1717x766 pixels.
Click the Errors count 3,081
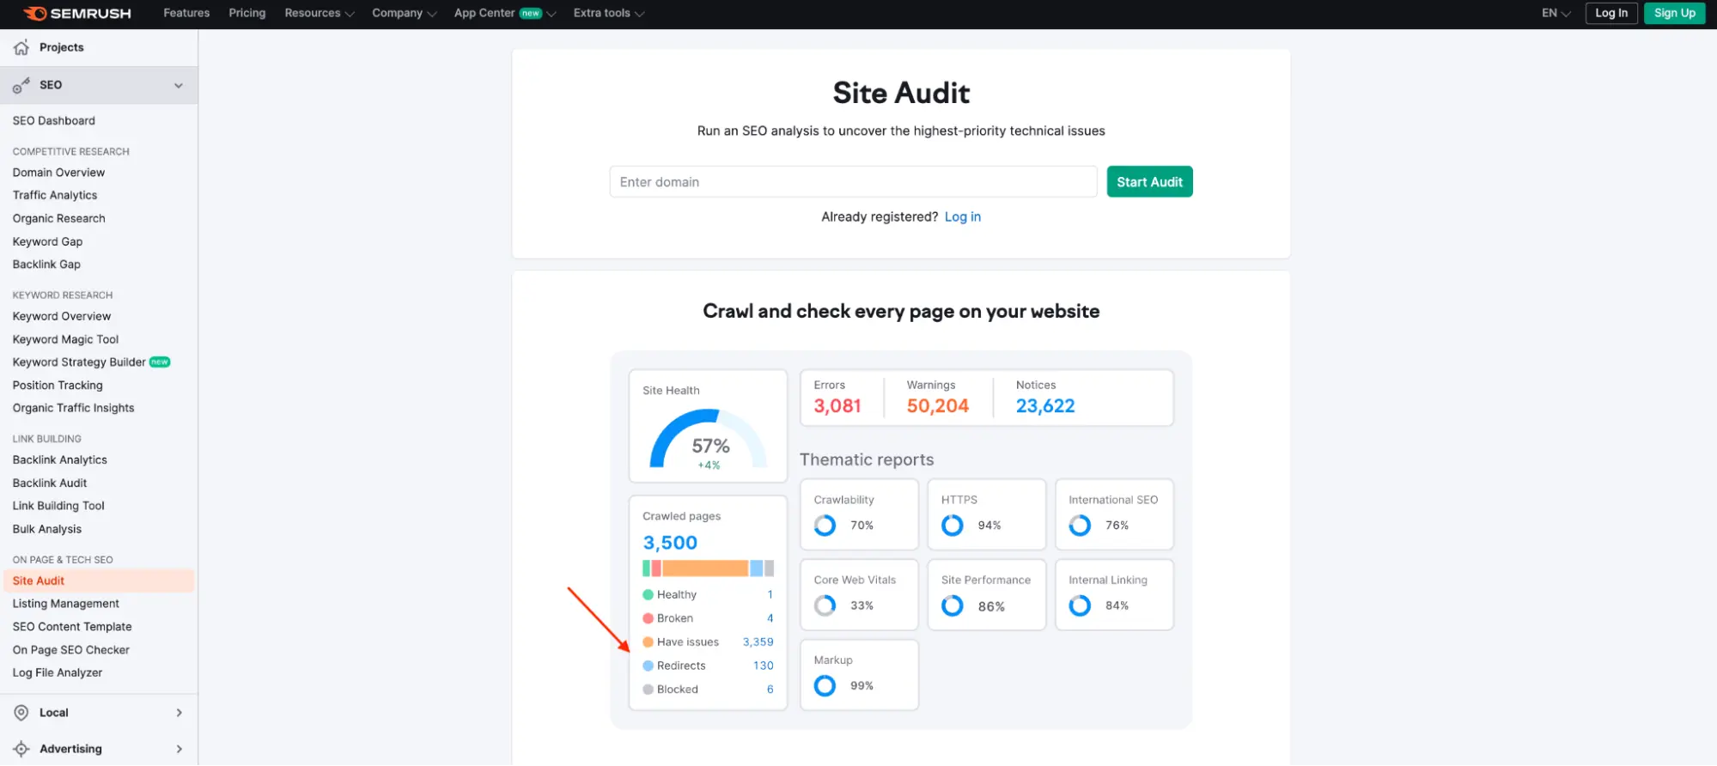(x=837, y=406)
